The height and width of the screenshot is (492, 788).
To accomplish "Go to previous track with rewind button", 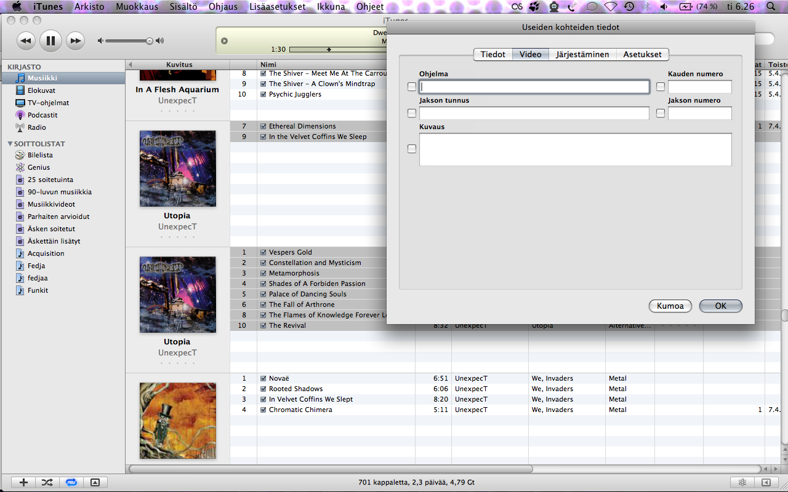I will 26,41.
